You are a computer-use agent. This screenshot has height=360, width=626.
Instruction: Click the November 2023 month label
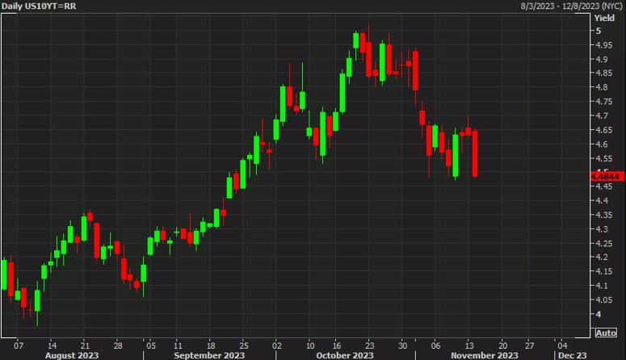coord(485,355)
